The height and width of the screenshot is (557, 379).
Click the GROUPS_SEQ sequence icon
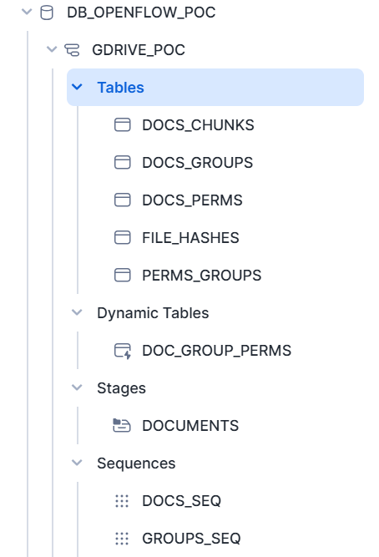(x=122, y=539)
